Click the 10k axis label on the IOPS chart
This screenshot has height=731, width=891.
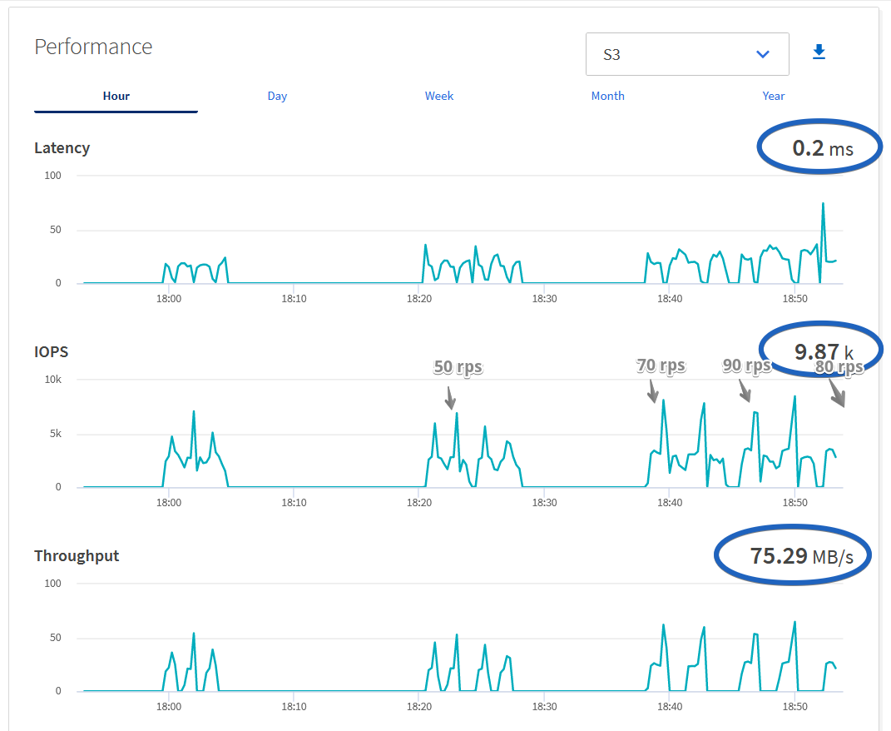click(x=53, y=380)
